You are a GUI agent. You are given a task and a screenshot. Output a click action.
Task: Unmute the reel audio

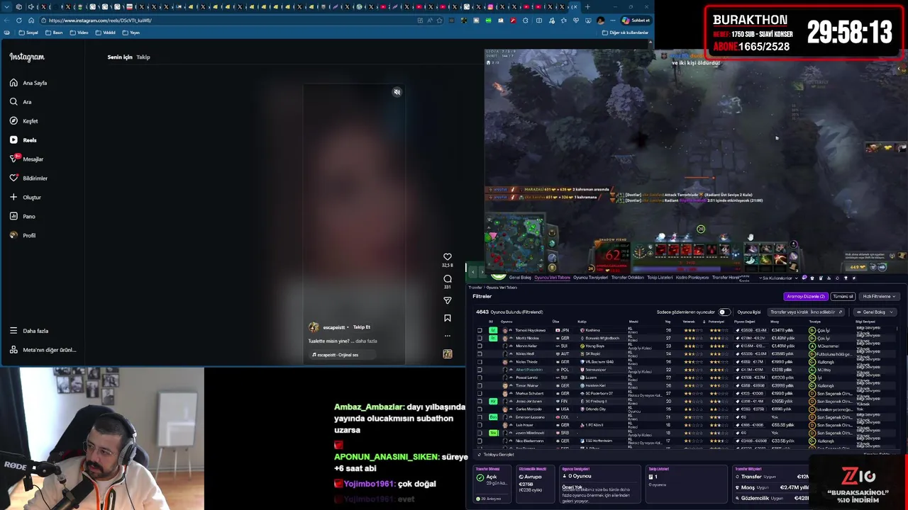pyautogui.click(x=397, y=92)
